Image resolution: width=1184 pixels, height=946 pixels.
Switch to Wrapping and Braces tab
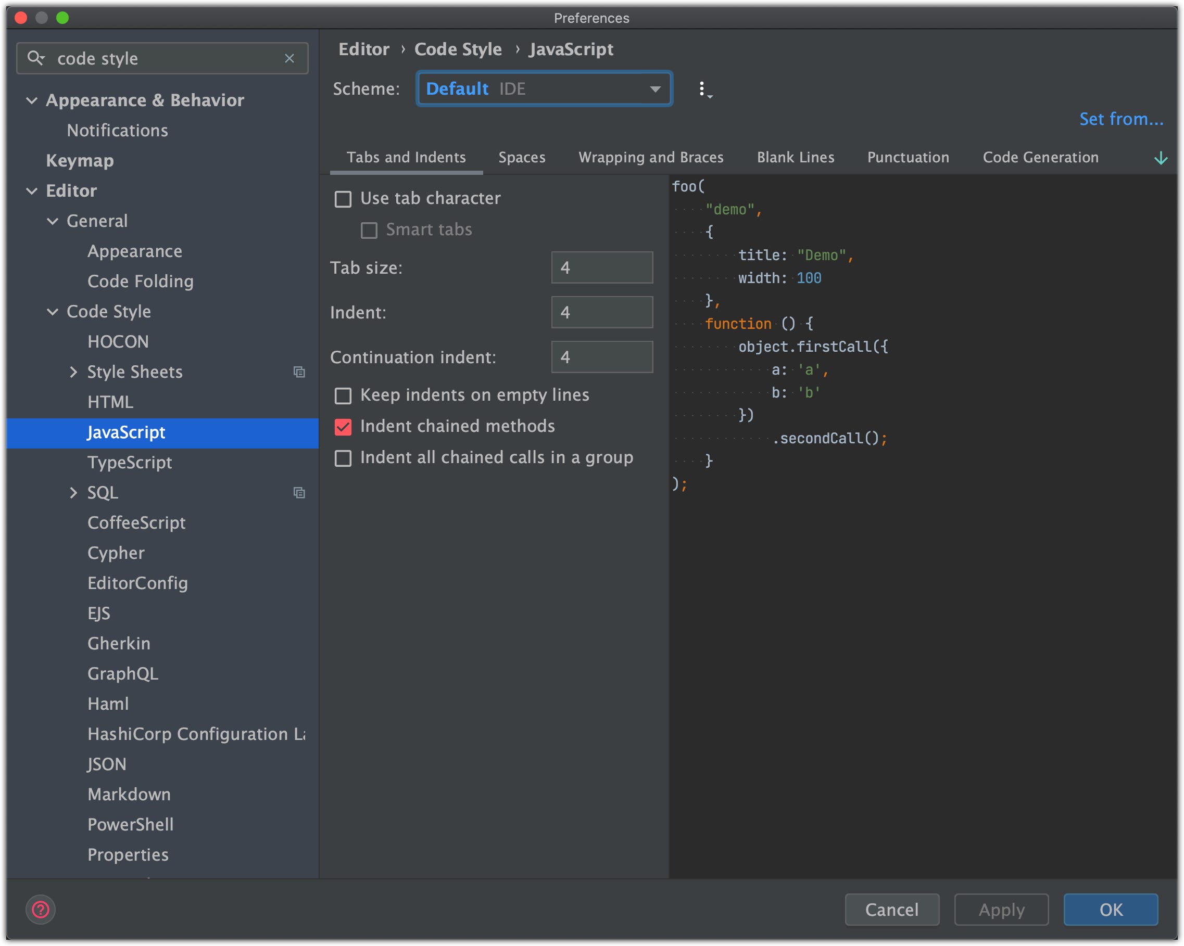(651, 158)
